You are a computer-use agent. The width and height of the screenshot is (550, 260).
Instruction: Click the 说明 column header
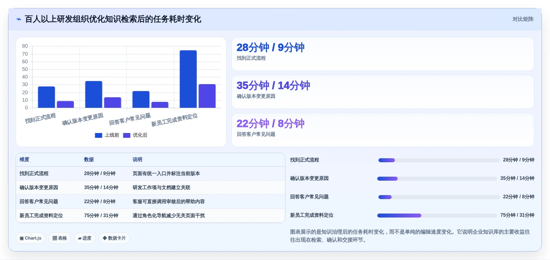click(137, 159)
